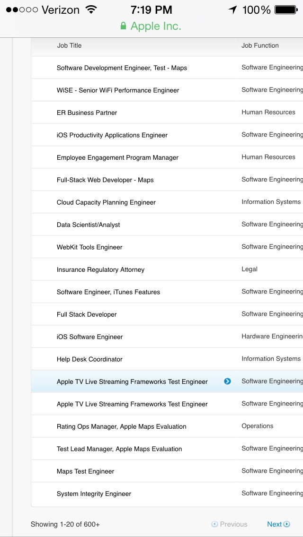Open Software Development Engineer, Test - Maps job
The height and width of the screenshot is (537, 303).
click(122, 68)
